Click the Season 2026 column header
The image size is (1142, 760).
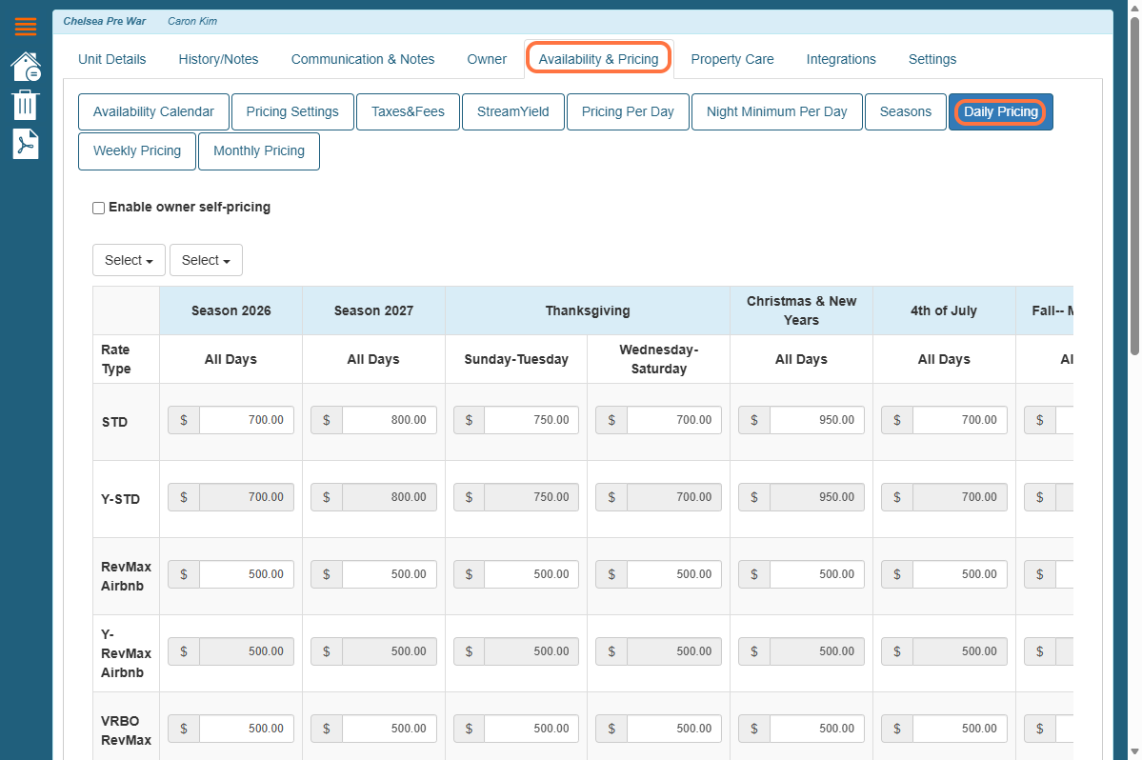click(x=230, y=310)
